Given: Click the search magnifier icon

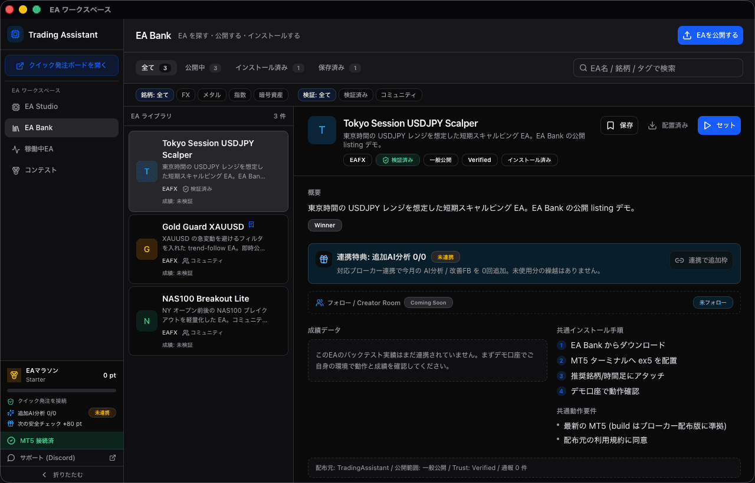Looking at the screenshot, I should coord(583,68).
